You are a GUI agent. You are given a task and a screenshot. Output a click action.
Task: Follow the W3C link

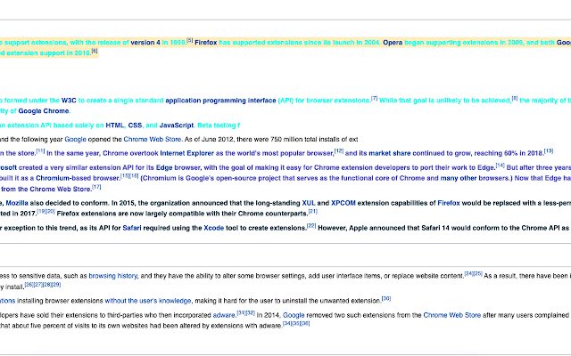point(69,101)
